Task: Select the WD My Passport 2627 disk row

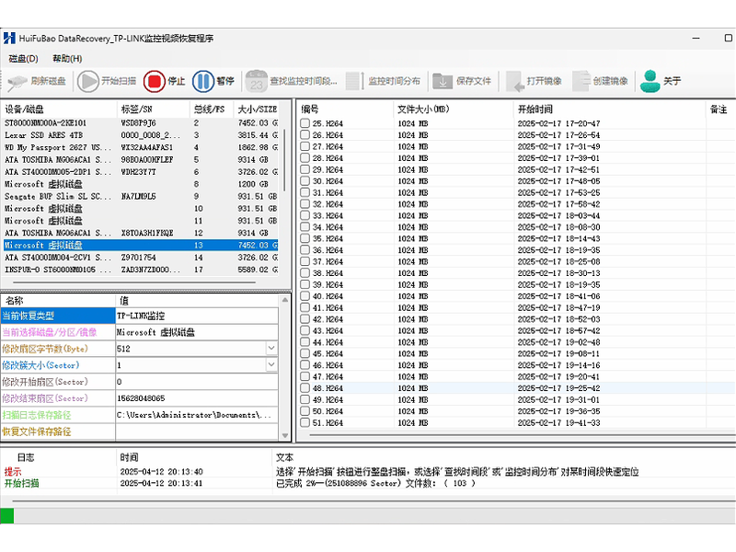Action: tap(141, 147)
